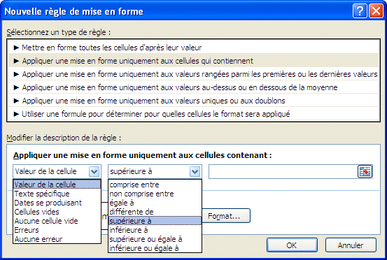The height and width of the screenshot is (260, 387).
Task: Pick égale à operator
Action: click(155, 203)
